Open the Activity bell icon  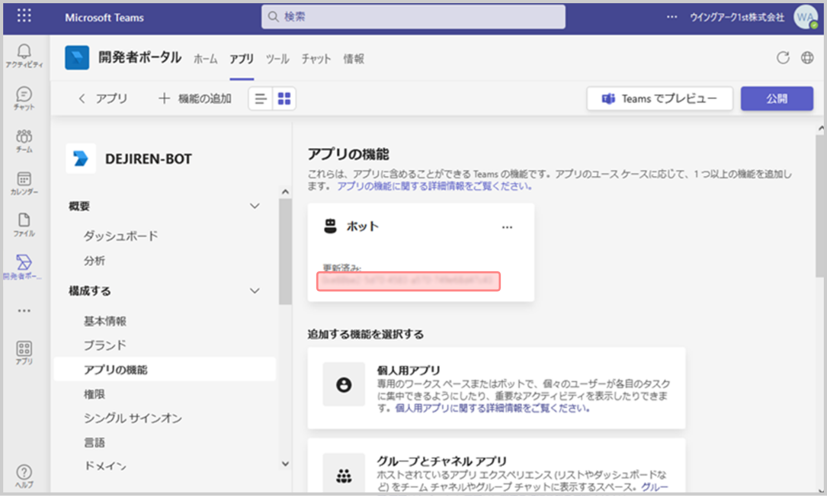pos(24,55)
